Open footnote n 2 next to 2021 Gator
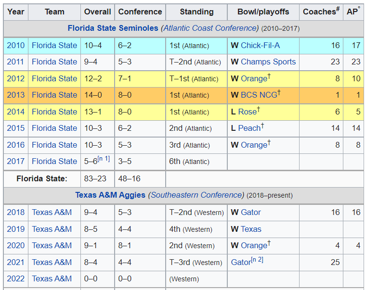Viewport: 366px width, 290px height. click(x=257, y=260)
